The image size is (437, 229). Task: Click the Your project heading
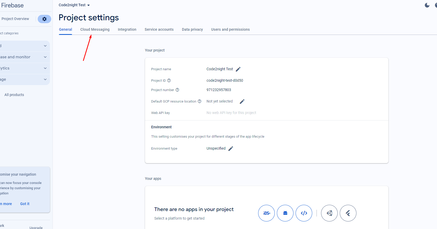pos(155,50)
